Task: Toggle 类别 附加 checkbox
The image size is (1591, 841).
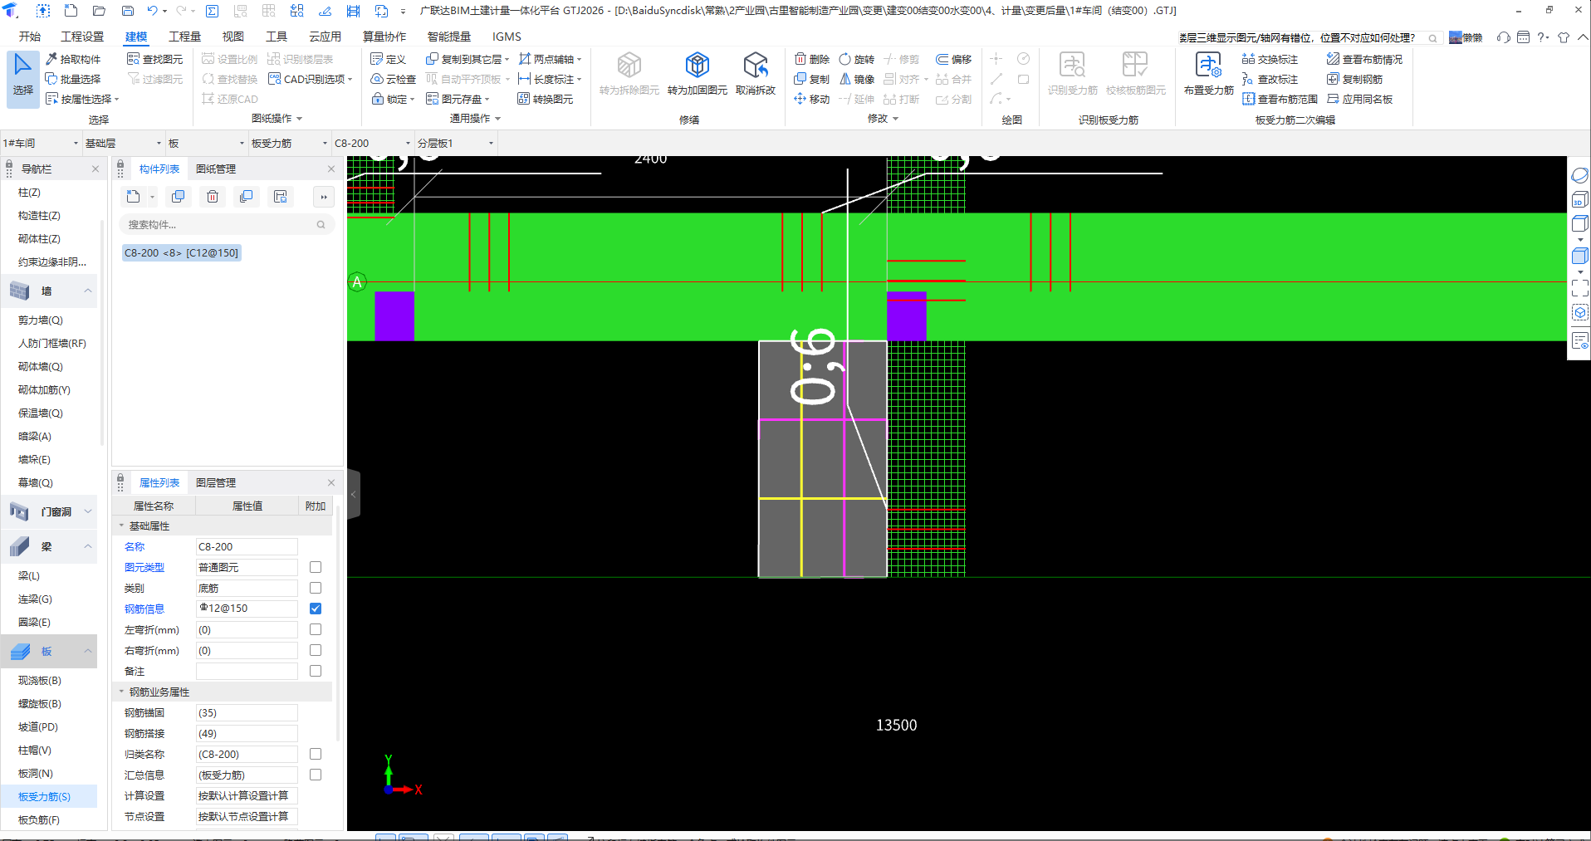Action: pos(316,588)
